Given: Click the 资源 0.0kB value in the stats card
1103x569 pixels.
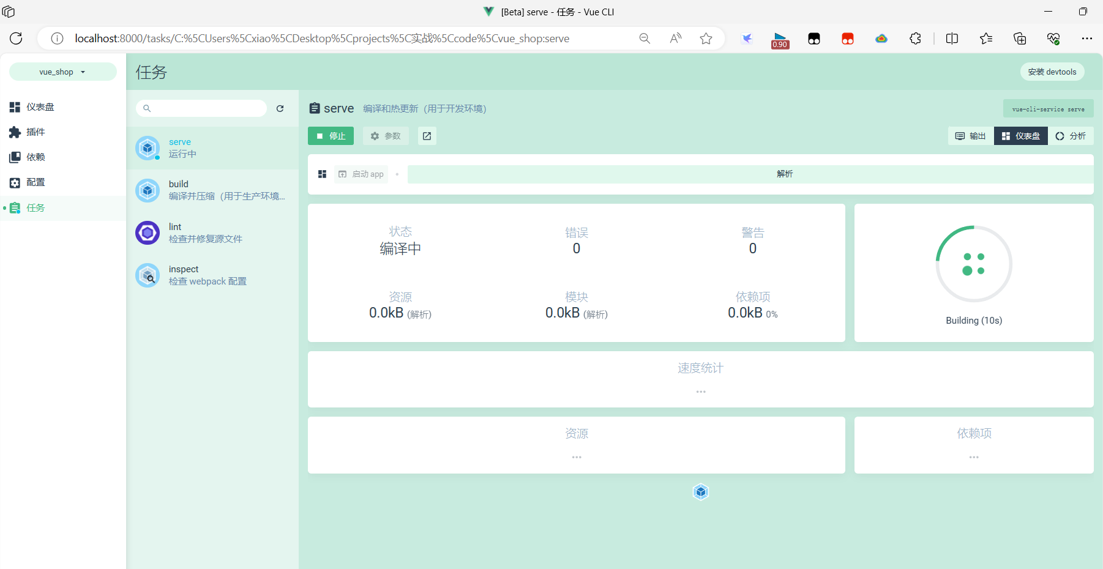Looking at the screenshot, I should pyautogui.click(x=400, y=313).
